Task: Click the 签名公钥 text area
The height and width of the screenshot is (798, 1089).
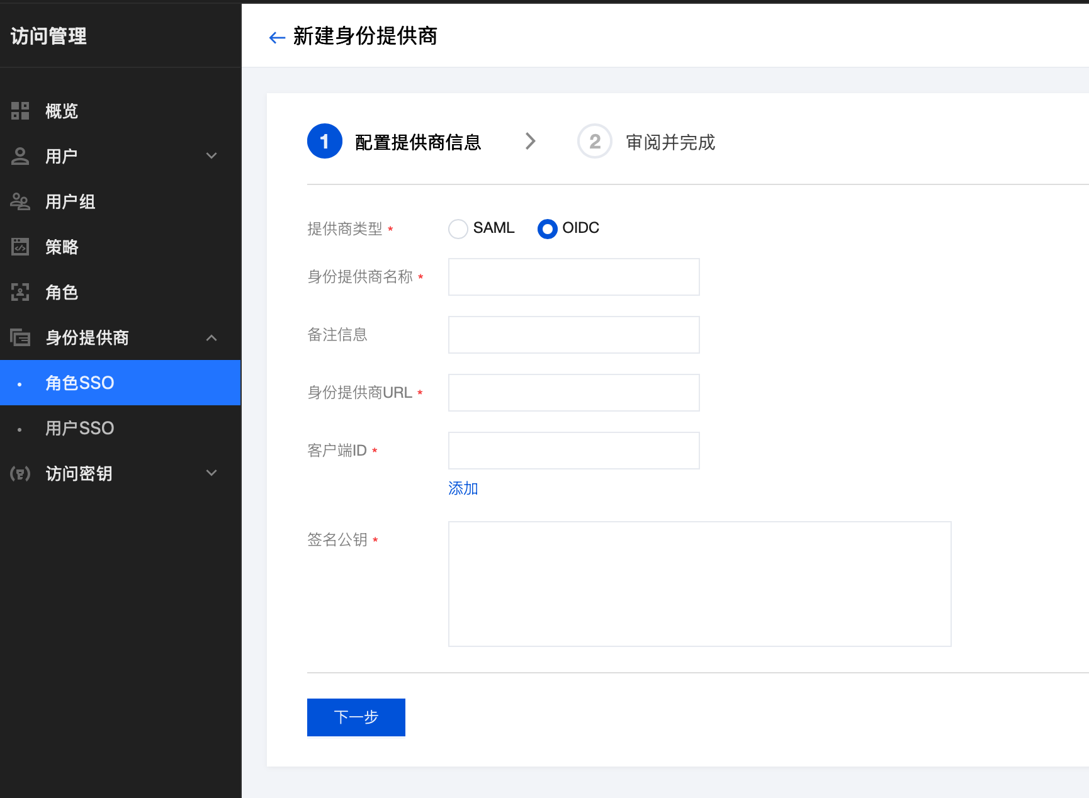Action: [x=700, y=584]
